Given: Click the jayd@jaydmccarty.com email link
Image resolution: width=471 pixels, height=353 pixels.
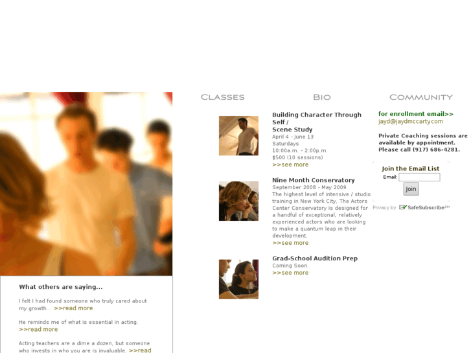Looking at the screenshot, I should tap(410, 121).
